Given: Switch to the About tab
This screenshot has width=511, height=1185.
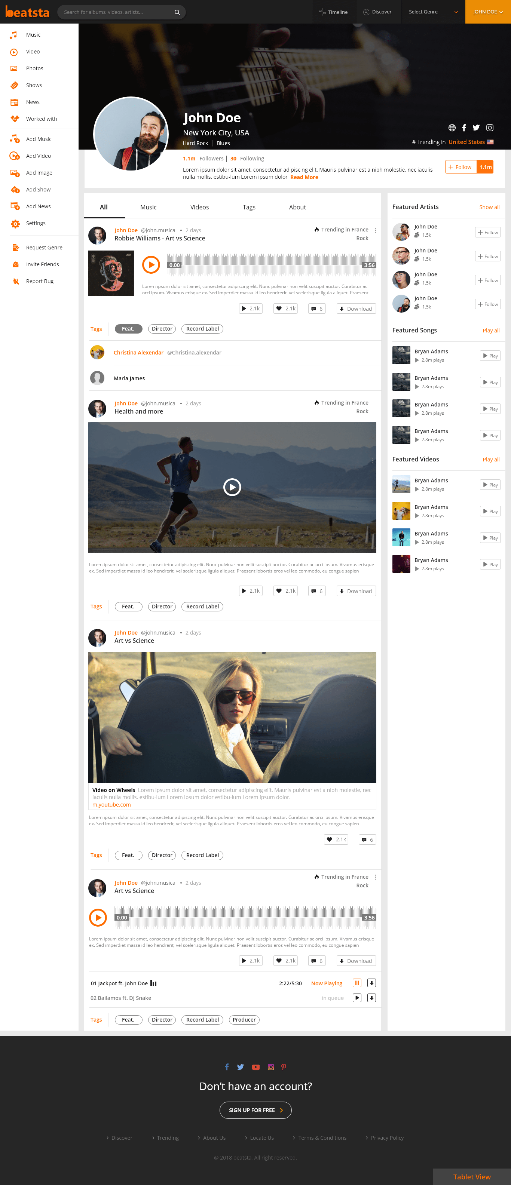Looking at the screenshot, I should click(297, 208).
